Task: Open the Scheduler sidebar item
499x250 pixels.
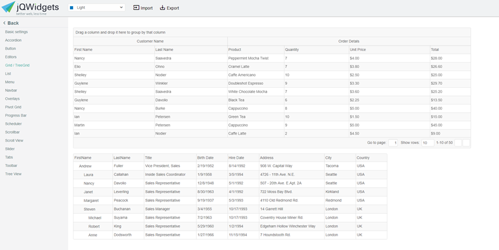Action: point(13,124)
